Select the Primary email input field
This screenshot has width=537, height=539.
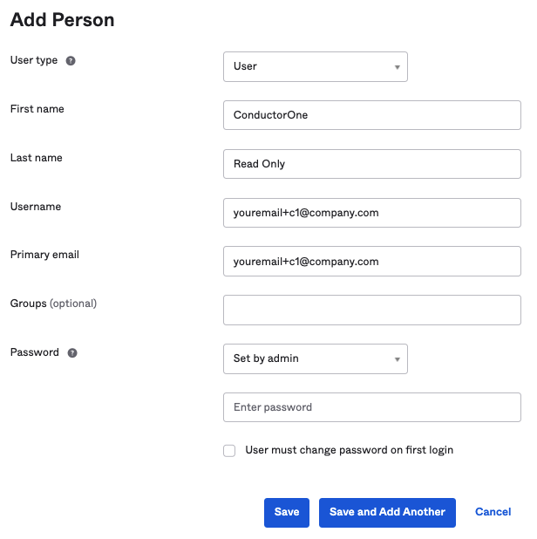point(372,262)
